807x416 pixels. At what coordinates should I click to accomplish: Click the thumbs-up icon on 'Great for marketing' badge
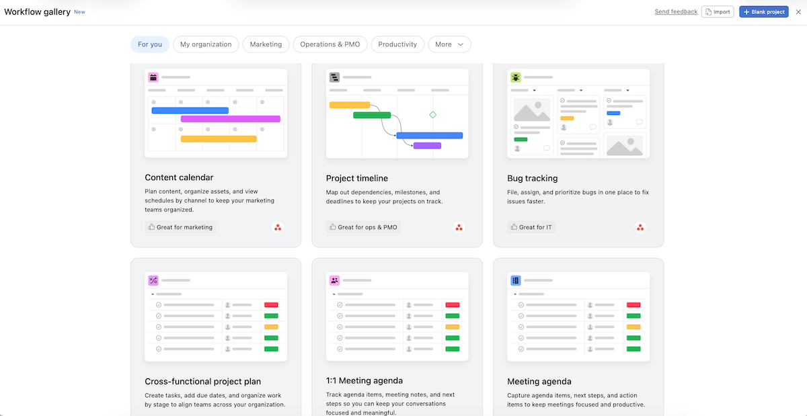(152, 227)
